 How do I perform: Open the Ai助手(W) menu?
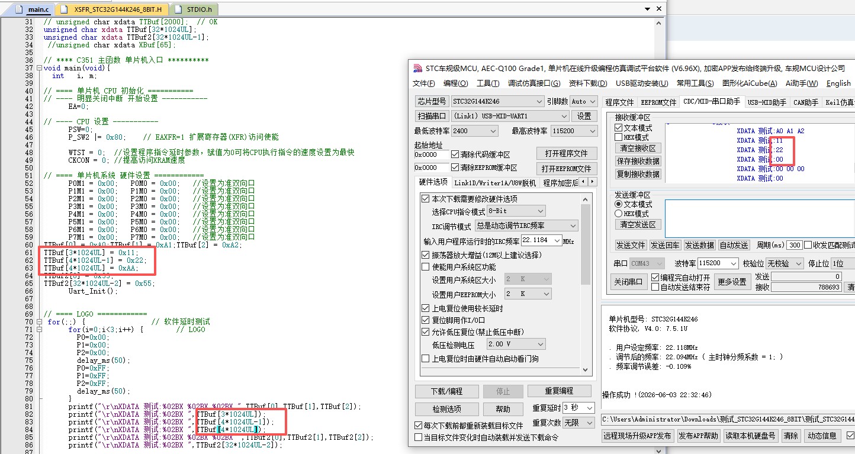pyautogui.click(x=801, y=83)
